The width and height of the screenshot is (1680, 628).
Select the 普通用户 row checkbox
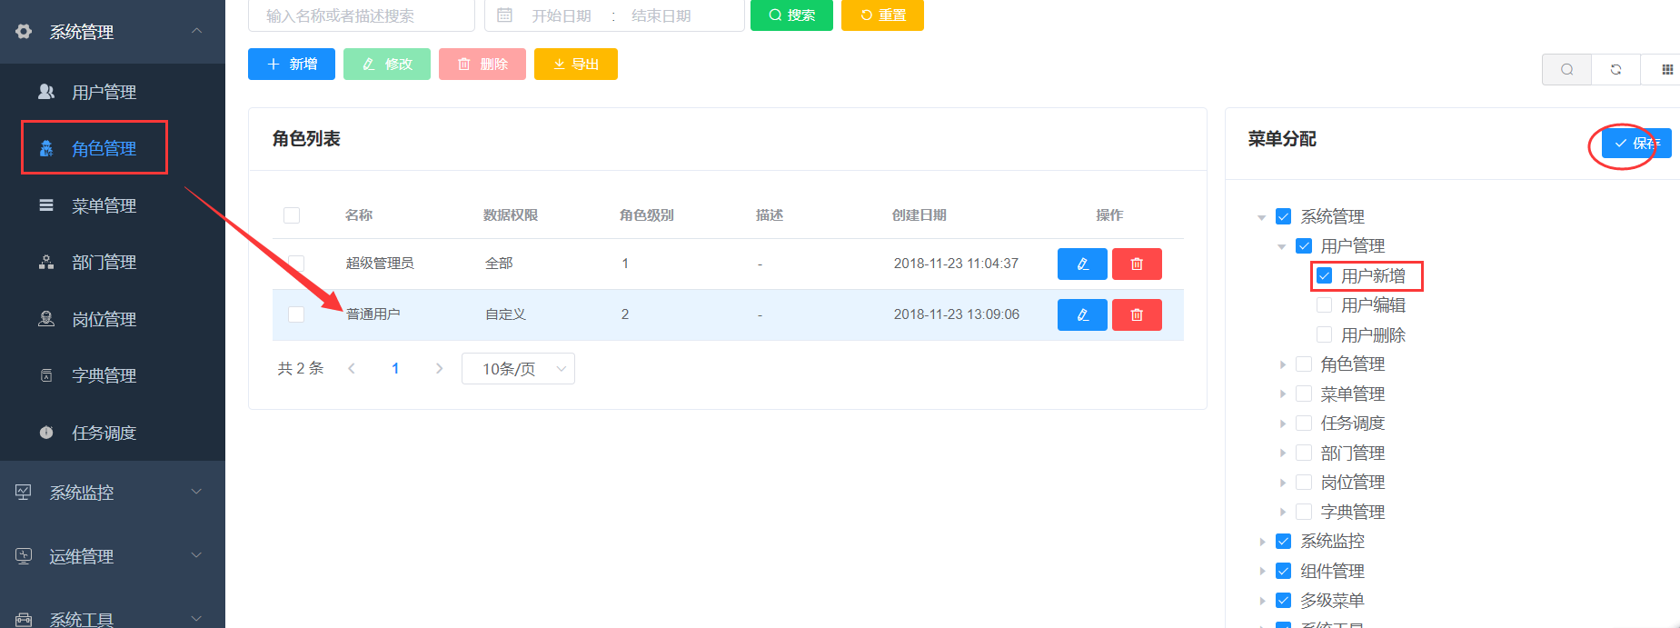tap(296, 314)
